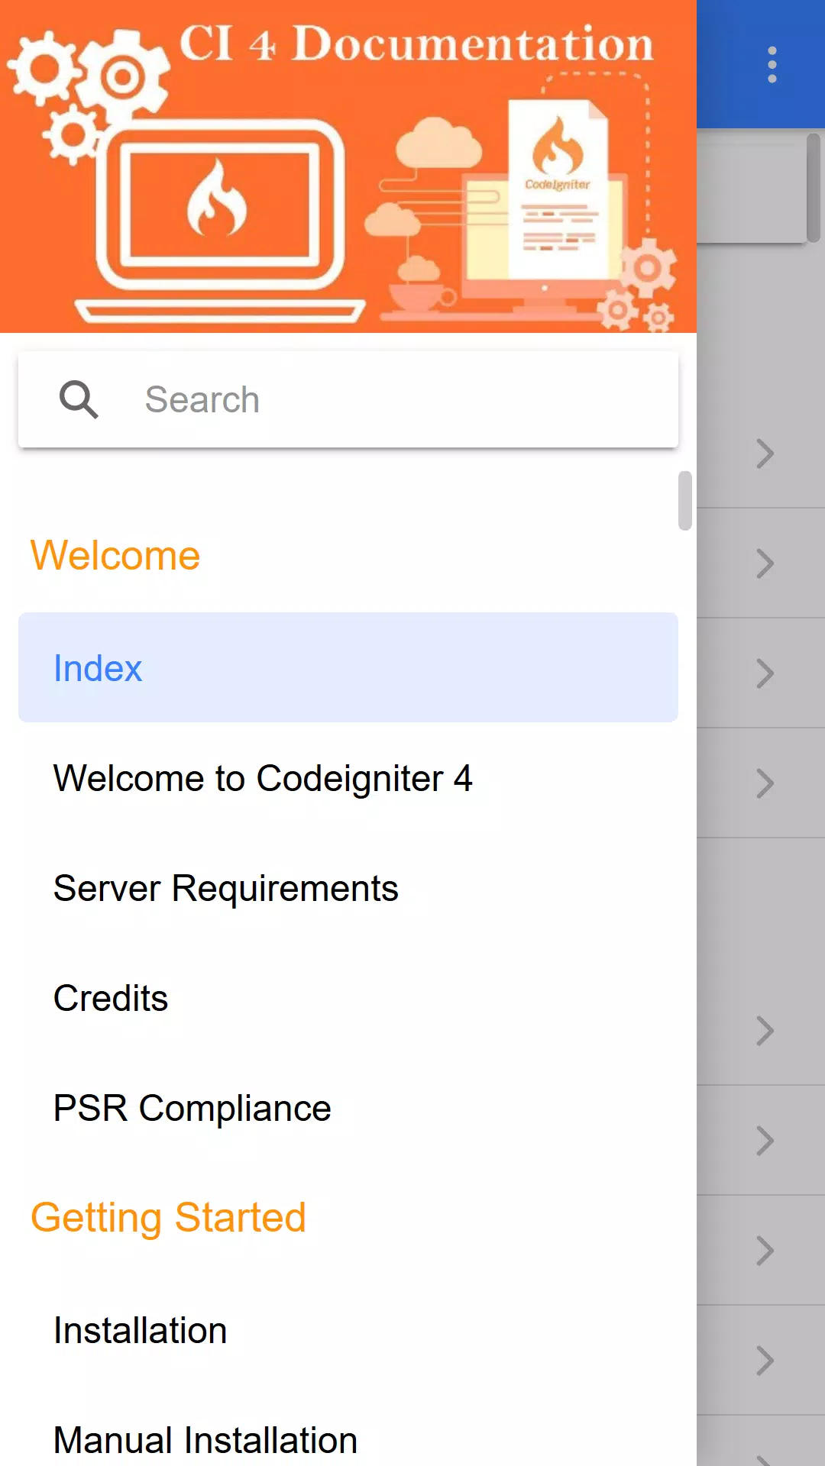Viewport: 825px width, 1466px height.
Task: Click the background page scrollbar at right edge
Action: pyautogui.click(x=814, y=188)
